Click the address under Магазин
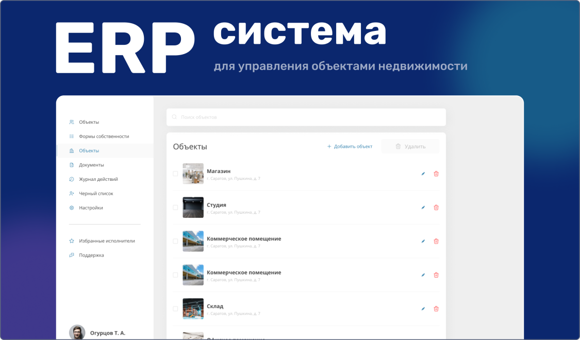 pos(234,178)
